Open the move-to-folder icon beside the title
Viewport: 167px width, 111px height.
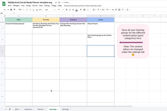click(x=59, y=2)
